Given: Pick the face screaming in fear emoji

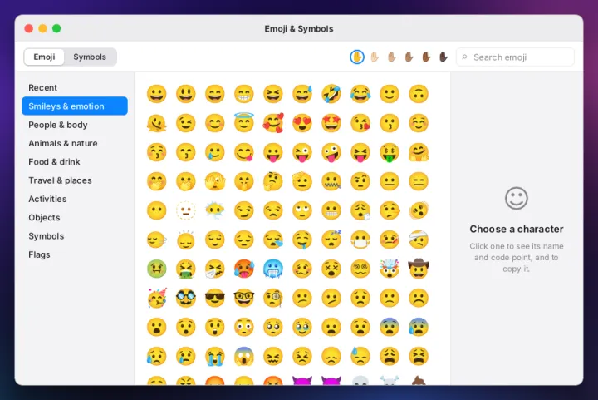Looking at the screenshot, I should (x=243, y=357).
